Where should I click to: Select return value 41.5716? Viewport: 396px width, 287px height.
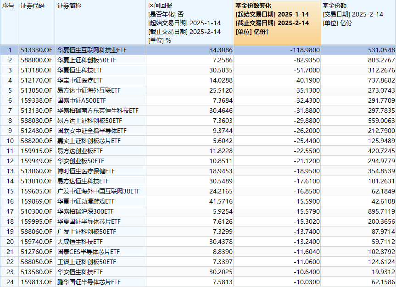[x=190, y=201]
